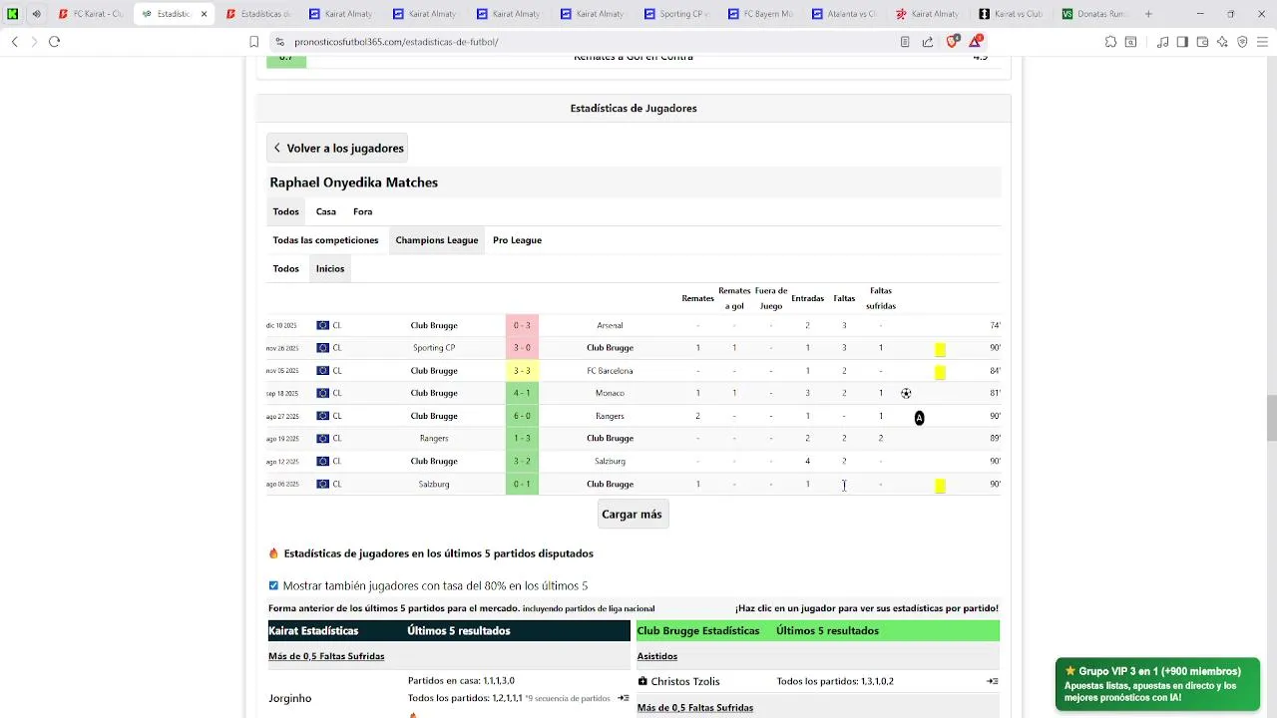Click Kairat Estadísticas header
Image resolution: width=1277 pixels, height=718 pixels.
[x=313, y=631]
